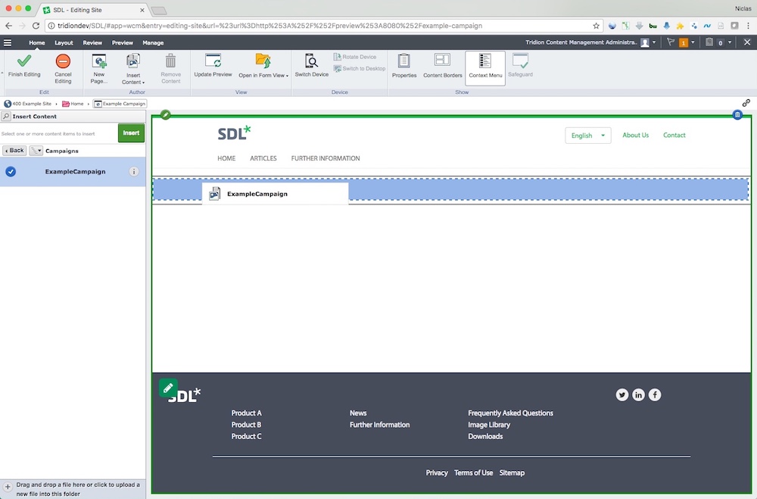Click Switch Device icon
Image resolution: width=757 pixels, height=499 pixels.
311,61
